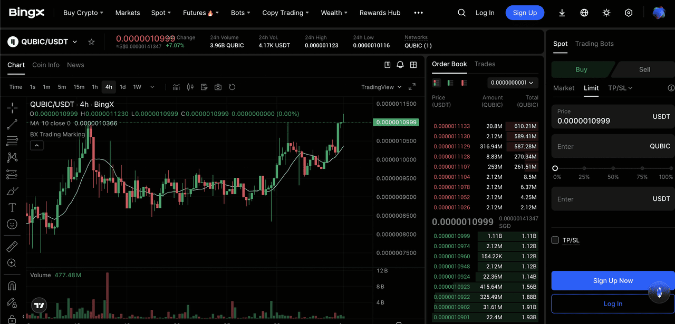Click the Sign Up Now button
The height and width of the screenshot is (324, 675).
click(x=613, y=280)
